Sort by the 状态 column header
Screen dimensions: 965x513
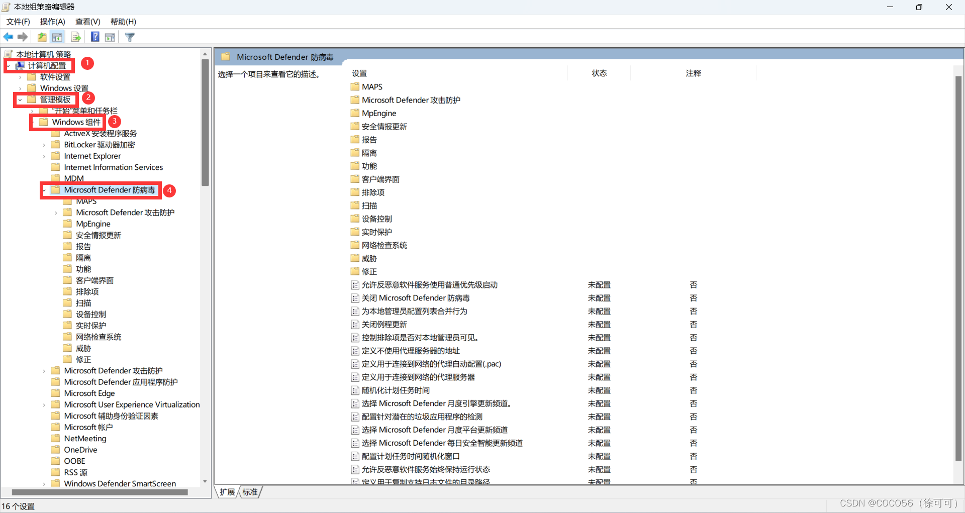tap(599, 73)
